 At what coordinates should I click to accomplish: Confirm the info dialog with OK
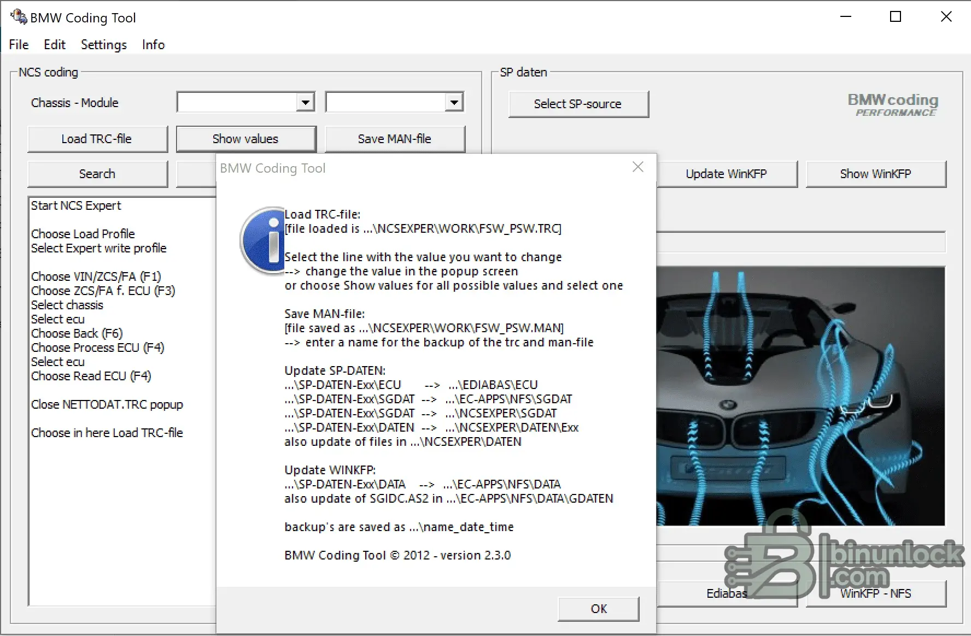599,609
